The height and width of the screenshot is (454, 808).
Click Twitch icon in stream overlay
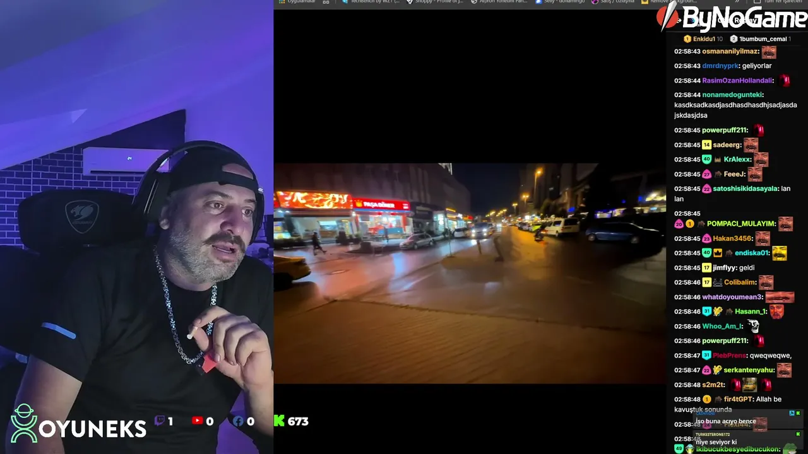tap(160, 421)
